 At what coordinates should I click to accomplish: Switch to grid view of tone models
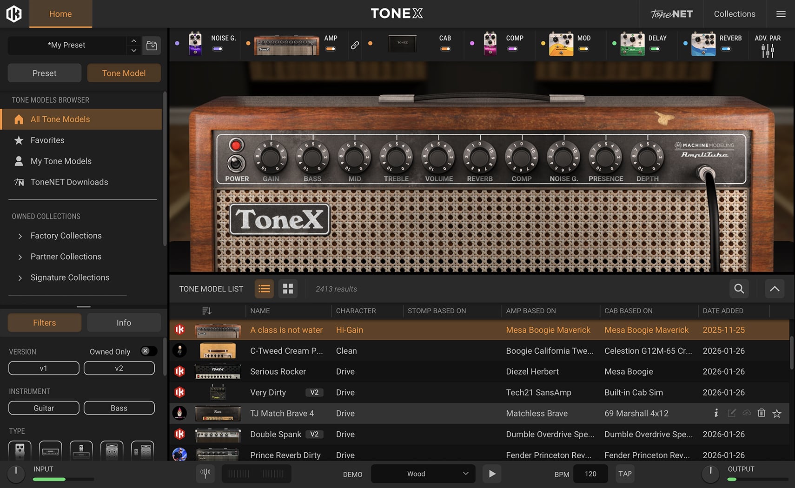click(x=288, y=289)
